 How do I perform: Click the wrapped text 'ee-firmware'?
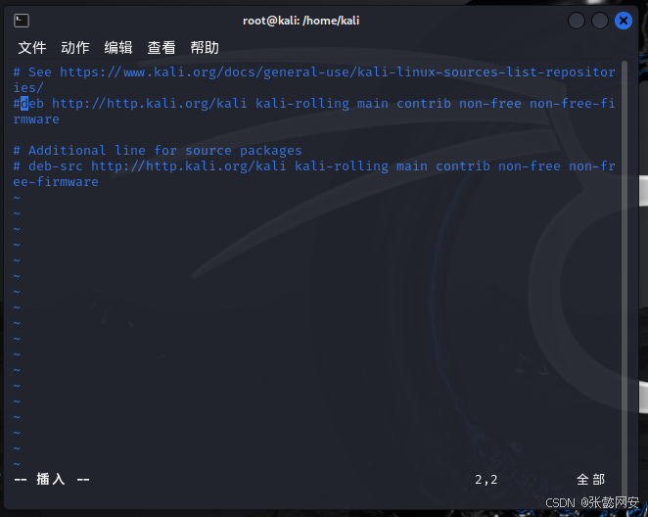point(56,182)
